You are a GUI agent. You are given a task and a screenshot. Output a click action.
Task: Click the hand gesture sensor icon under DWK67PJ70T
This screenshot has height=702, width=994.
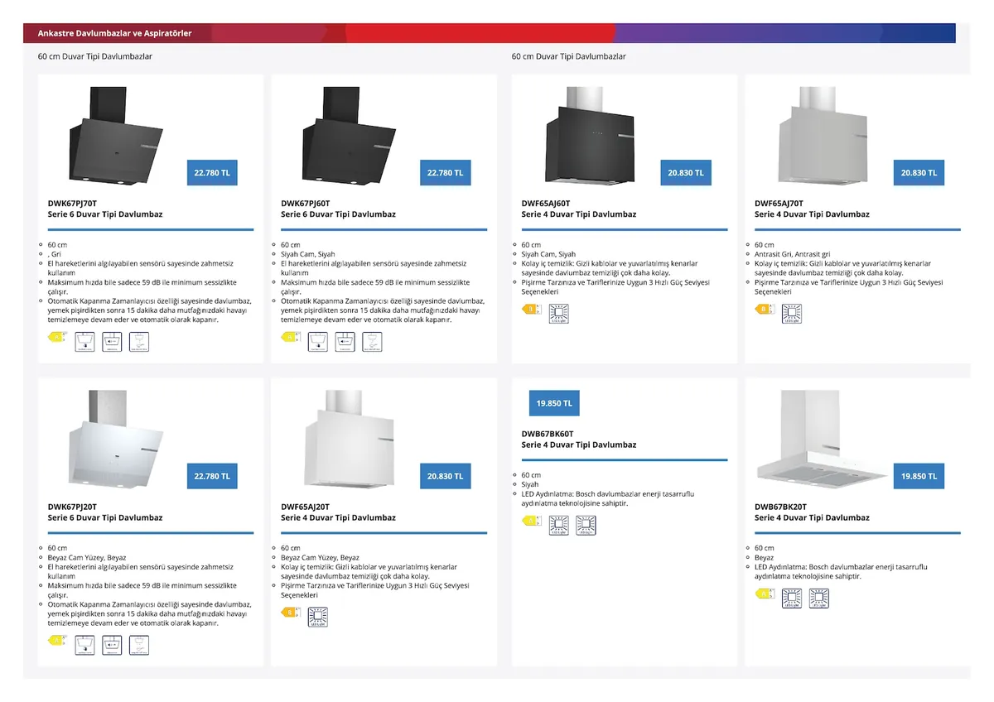pos(139,341)
